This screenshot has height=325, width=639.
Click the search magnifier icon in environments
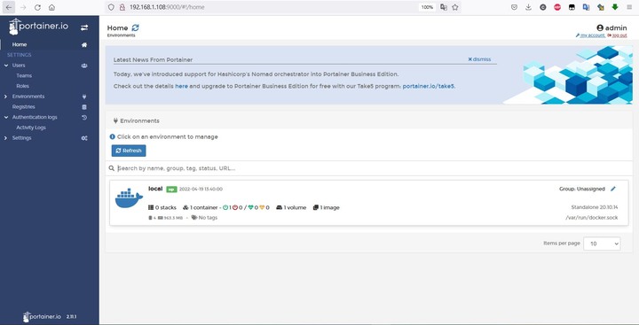click(112, 168)
